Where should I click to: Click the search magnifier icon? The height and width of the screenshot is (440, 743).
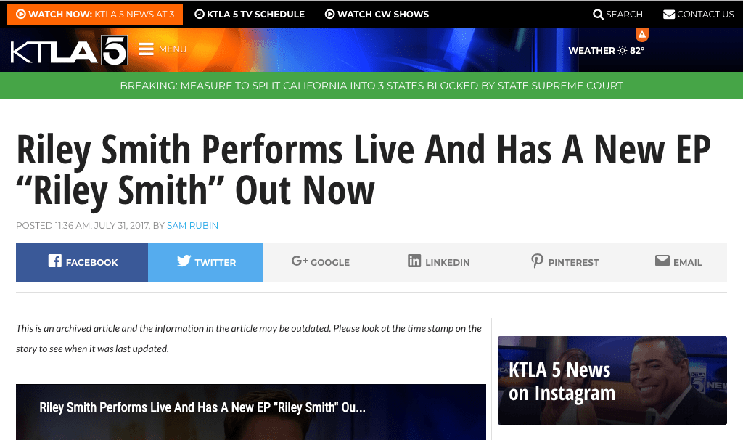point(598,15)
